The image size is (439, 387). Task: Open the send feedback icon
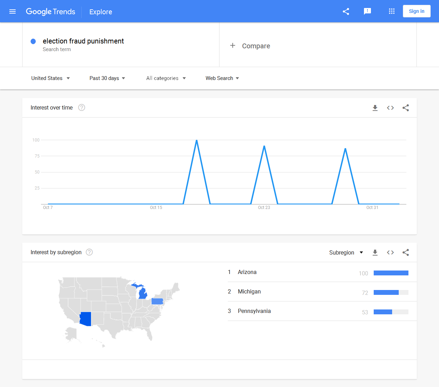tap(367, 11)
